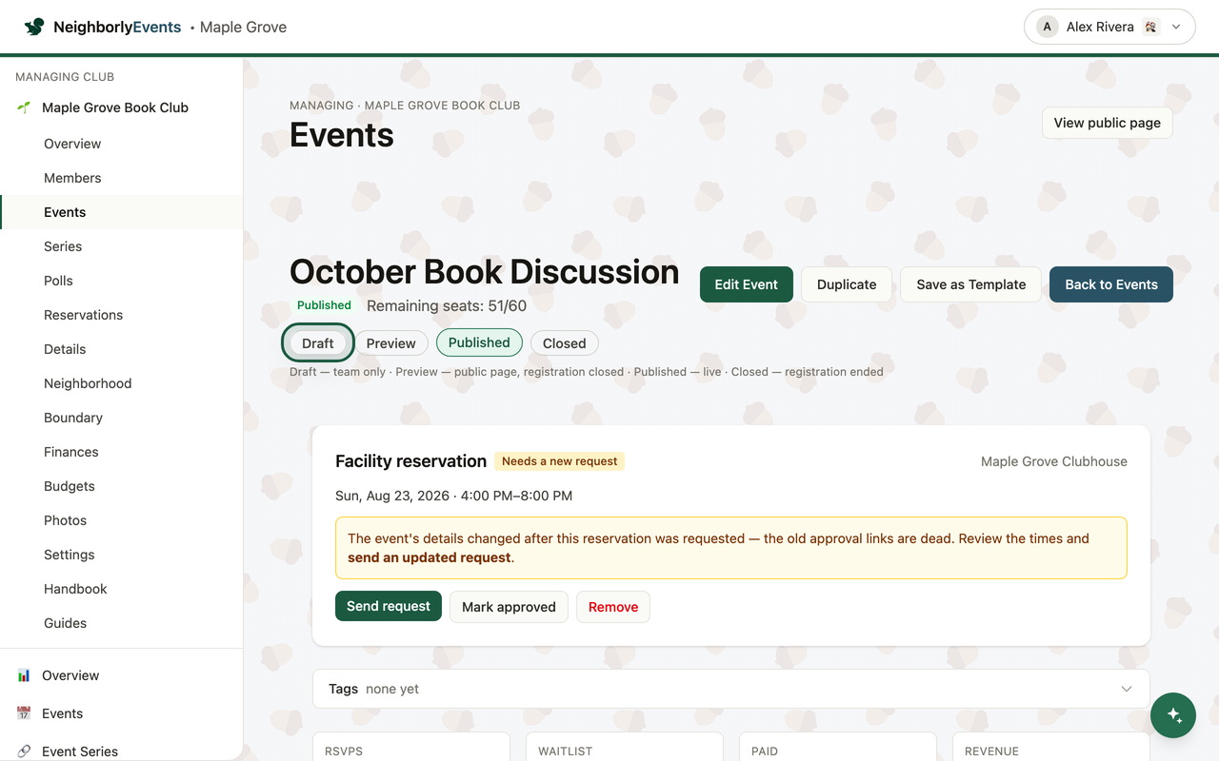Image resolution: width=1219 pixels, height=761 pixels.
Task: Click the Edit Event button
Action: pyautogui.click(x=747, y=284)
